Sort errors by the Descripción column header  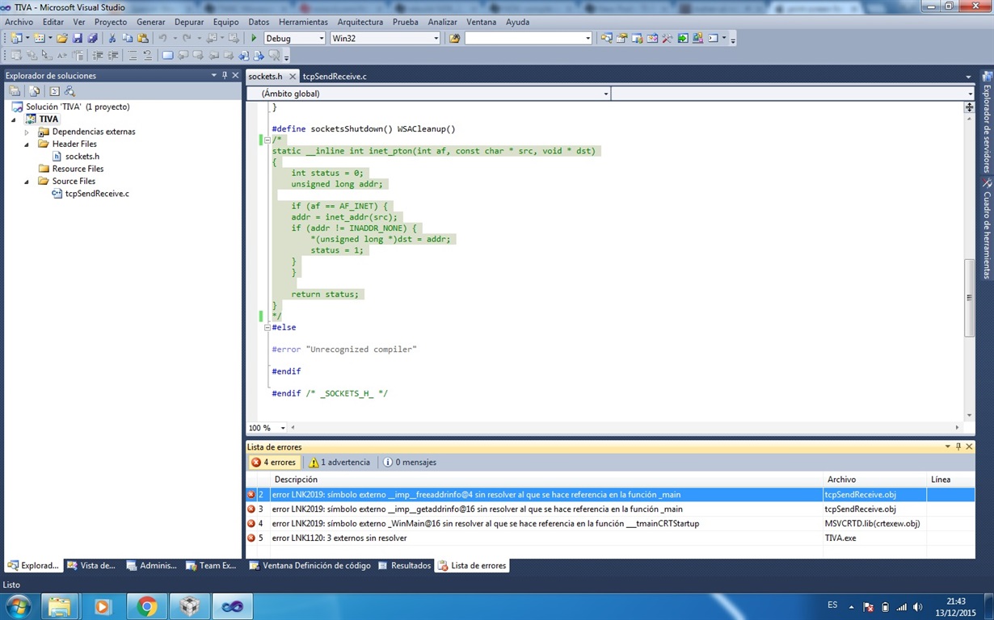click(545, 480)
